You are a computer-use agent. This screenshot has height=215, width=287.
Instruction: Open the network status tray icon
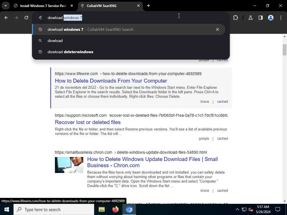(x=244, y=209)
